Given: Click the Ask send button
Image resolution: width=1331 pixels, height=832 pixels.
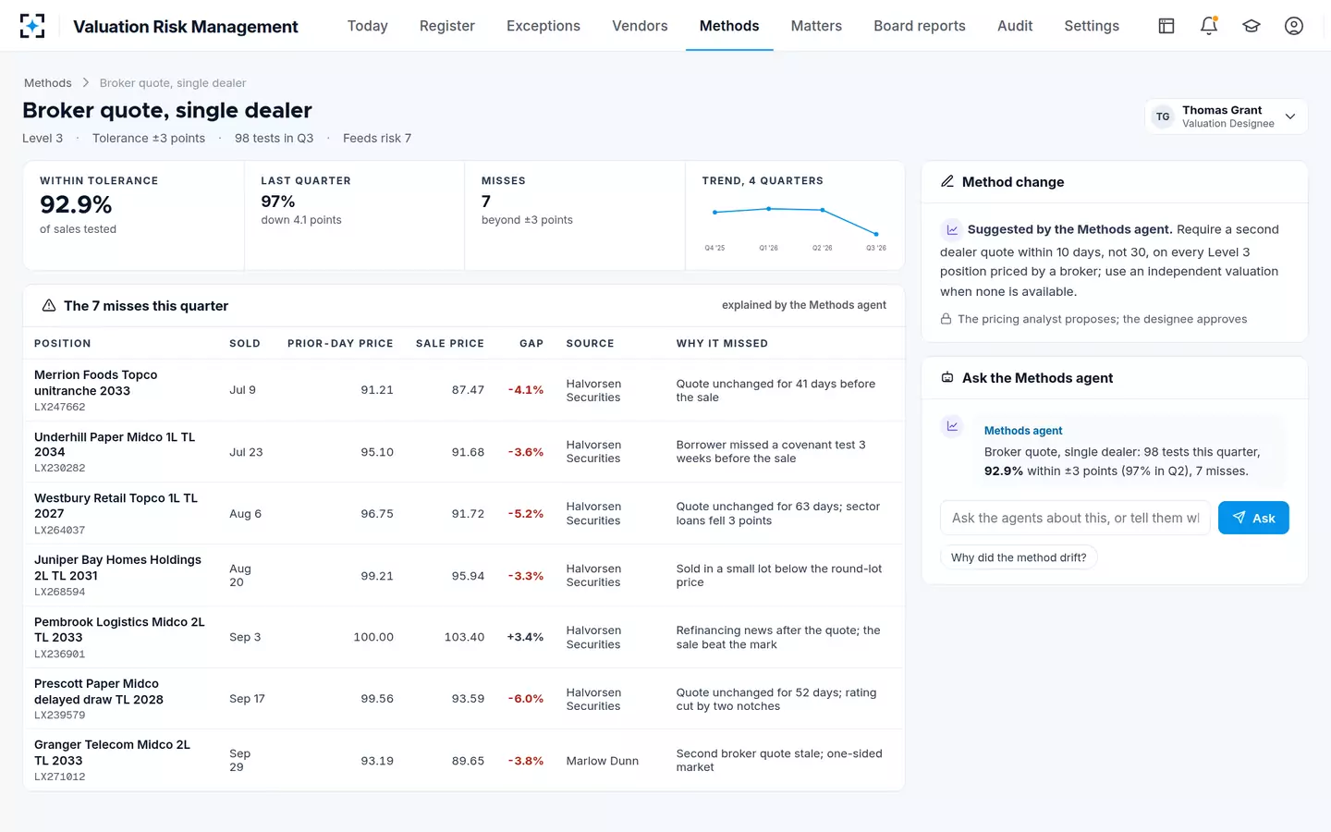Looking at the screenshot, I should click(1253, 518).
